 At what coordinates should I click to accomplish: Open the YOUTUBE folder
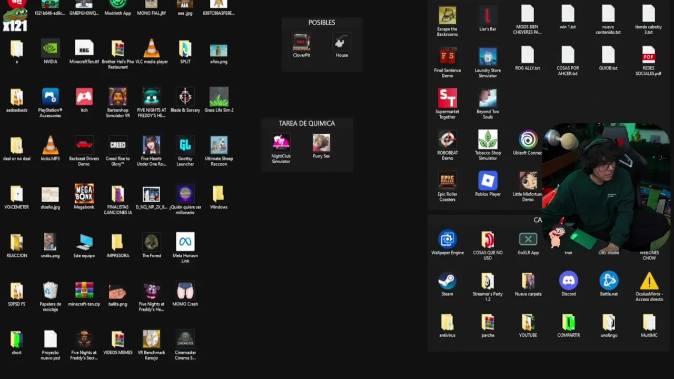point(528,322)
